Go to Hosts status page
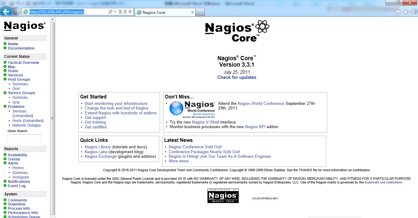The image size is (418, 218). click(x=13, y=71)
